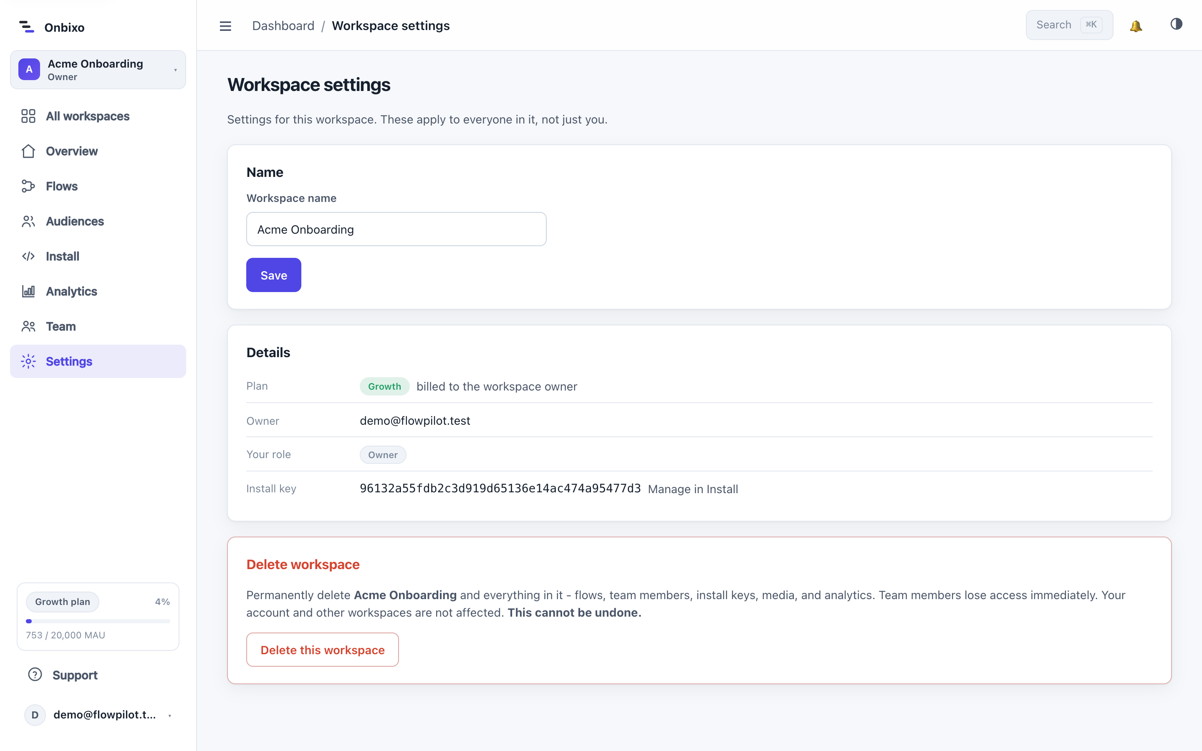
Task: Open All workspaces menu item
Action: point(98,116)
